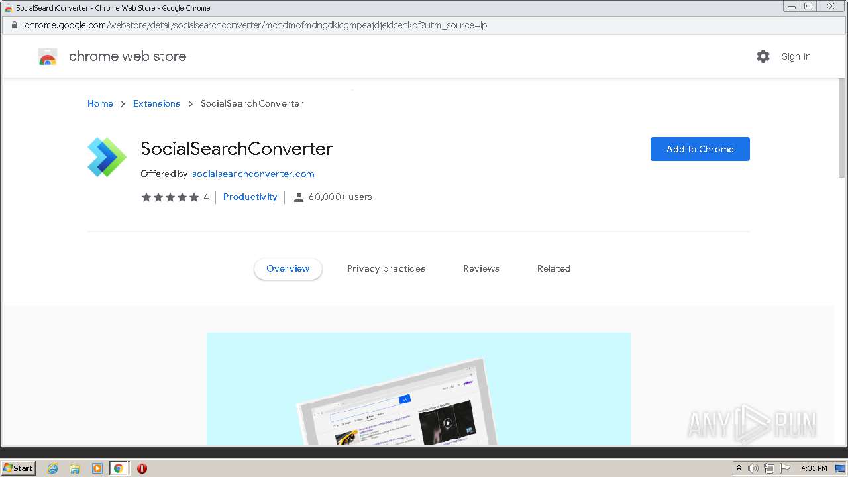Click the SocialSearchConverter extension logo

click(x=107, y=157)
